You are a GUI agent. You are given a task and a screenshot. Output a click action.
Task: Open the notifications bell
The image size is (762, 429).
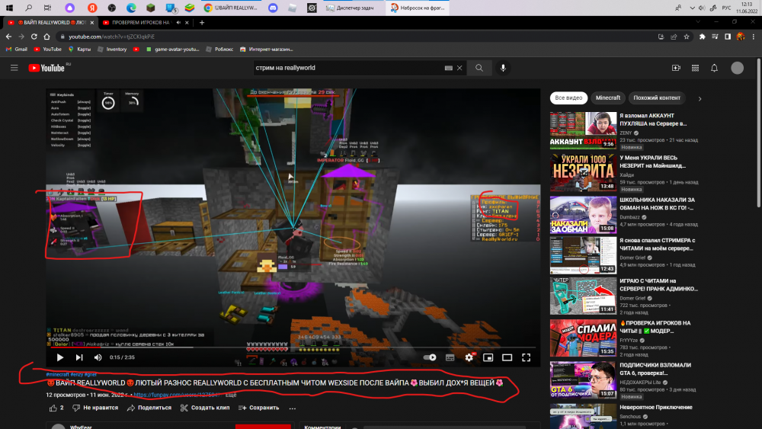[715, 68]
